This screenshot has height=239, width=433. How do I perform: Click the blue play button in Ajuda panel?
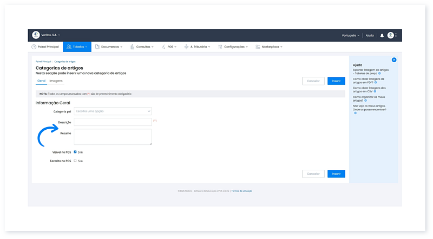[394, 59]
